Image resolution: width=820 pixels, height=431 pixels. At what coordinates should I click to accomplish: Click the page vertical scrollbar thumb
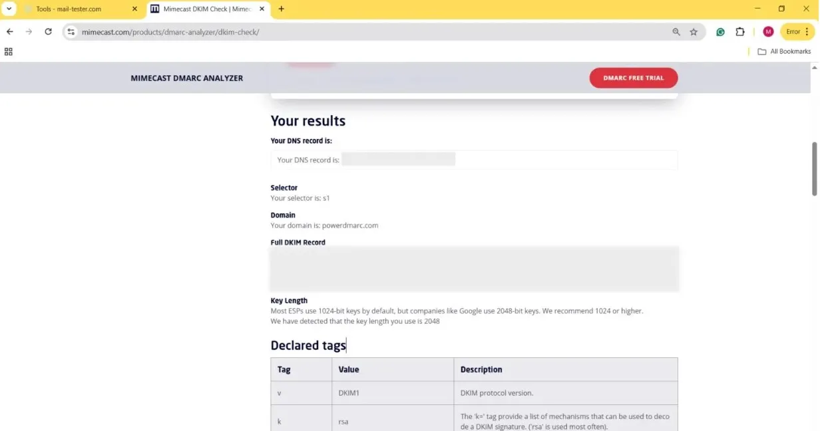pos(814,168)
